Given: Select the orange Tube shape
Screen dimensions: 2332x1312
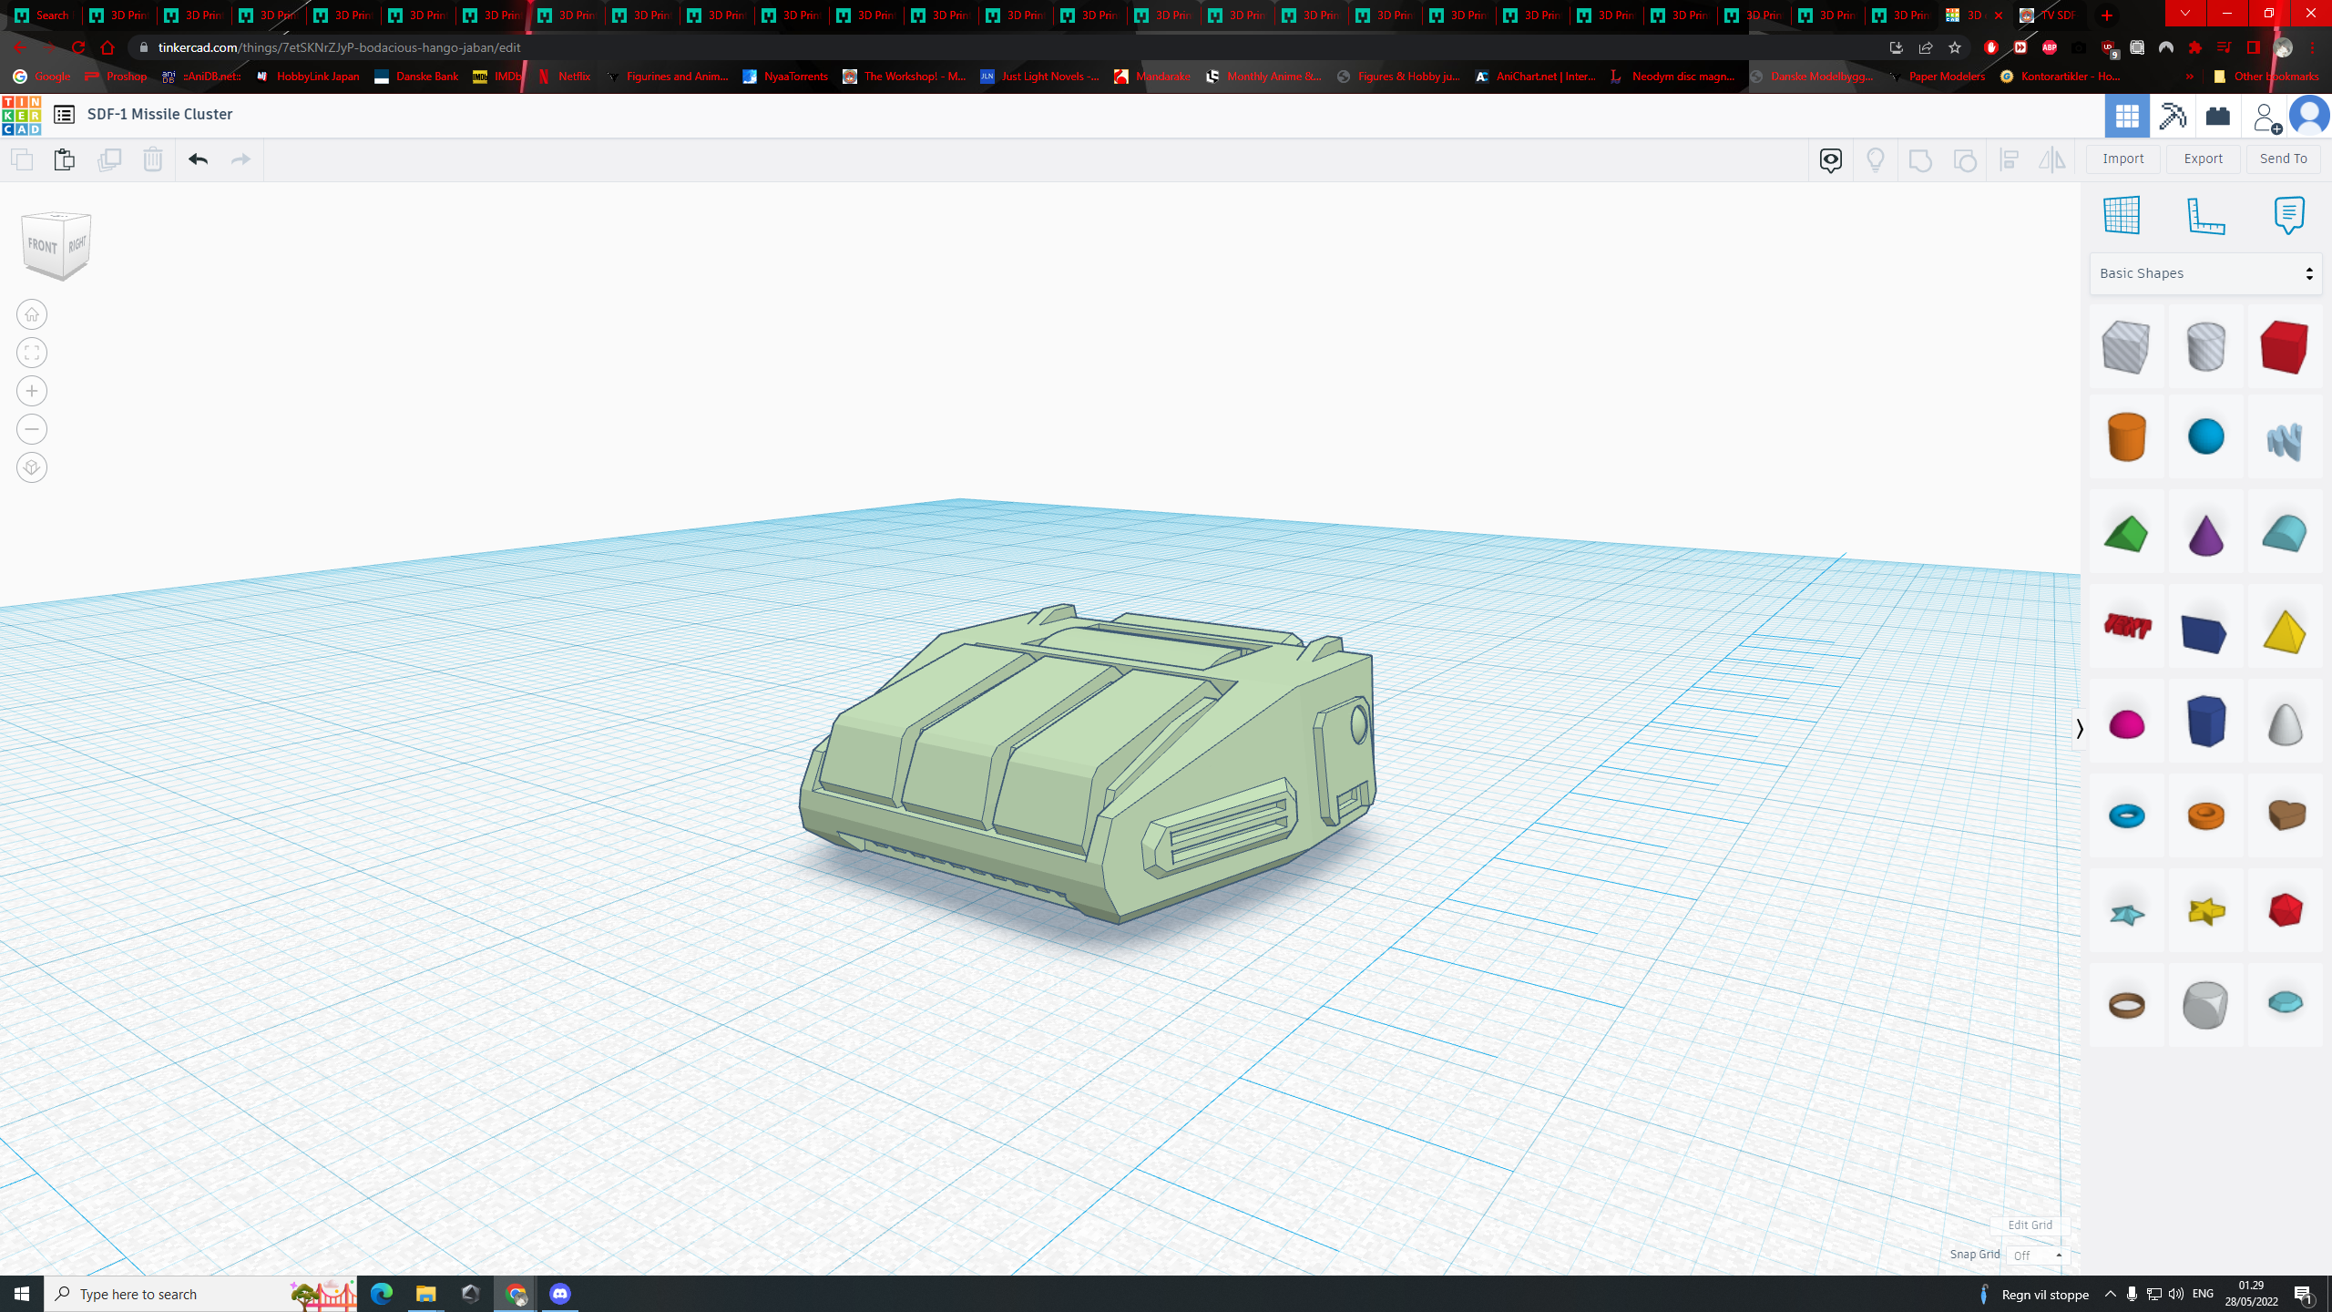Looking at the screenshot, I should tap(2205, 815).
